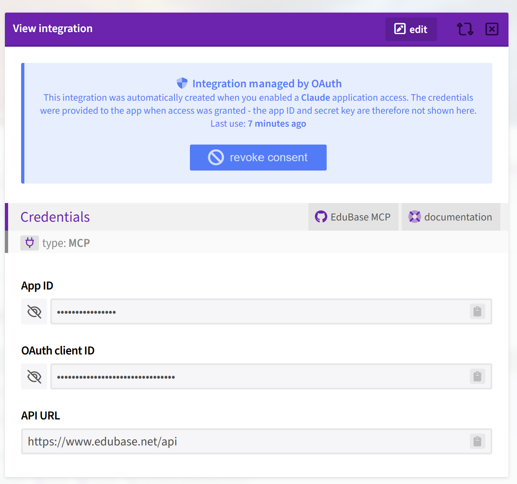Click the "type: MCP" label
The height and width of the screenshot is (484, 517).
click(66, 243)
